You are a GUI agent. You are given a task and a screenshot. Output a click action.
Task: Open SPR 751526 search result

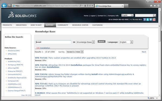tap(75, 58)
